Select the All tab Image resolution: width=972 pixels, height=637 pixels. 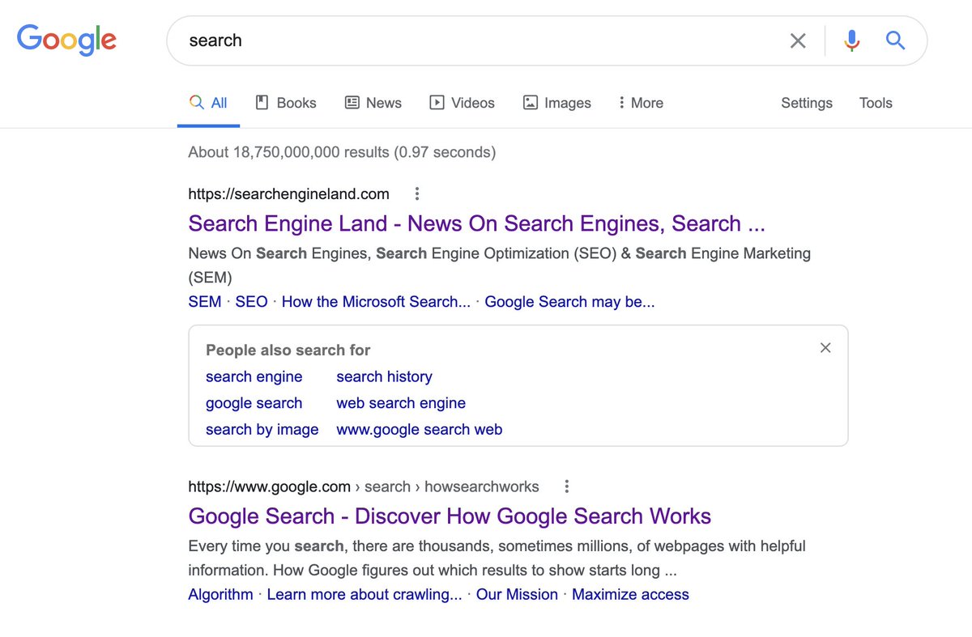point(208,103)
